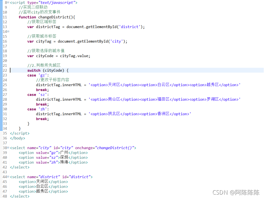
Task: Click the innerHTML line containing 拱北区 options
Action: point(113,114)
